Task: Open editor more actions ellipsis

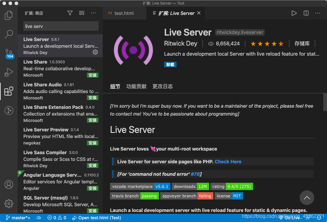Action: click(318, 13)
